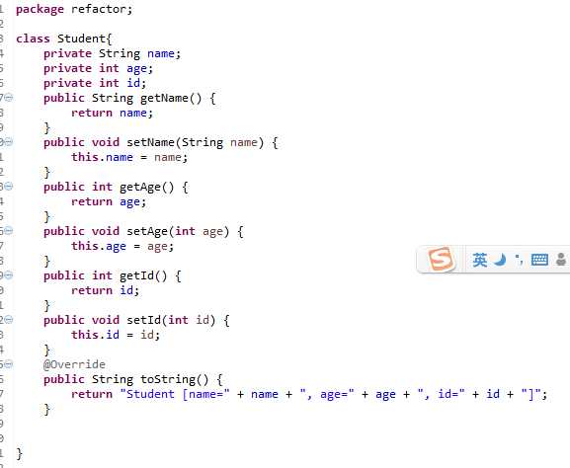Image resolution: width=570 pixels, height=468 pixels.
Task: Click 'private String name;' field declaration
Action: point(112,53)
